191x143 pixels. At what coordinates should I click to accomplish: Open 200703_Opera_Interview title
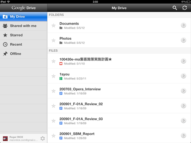80,89
